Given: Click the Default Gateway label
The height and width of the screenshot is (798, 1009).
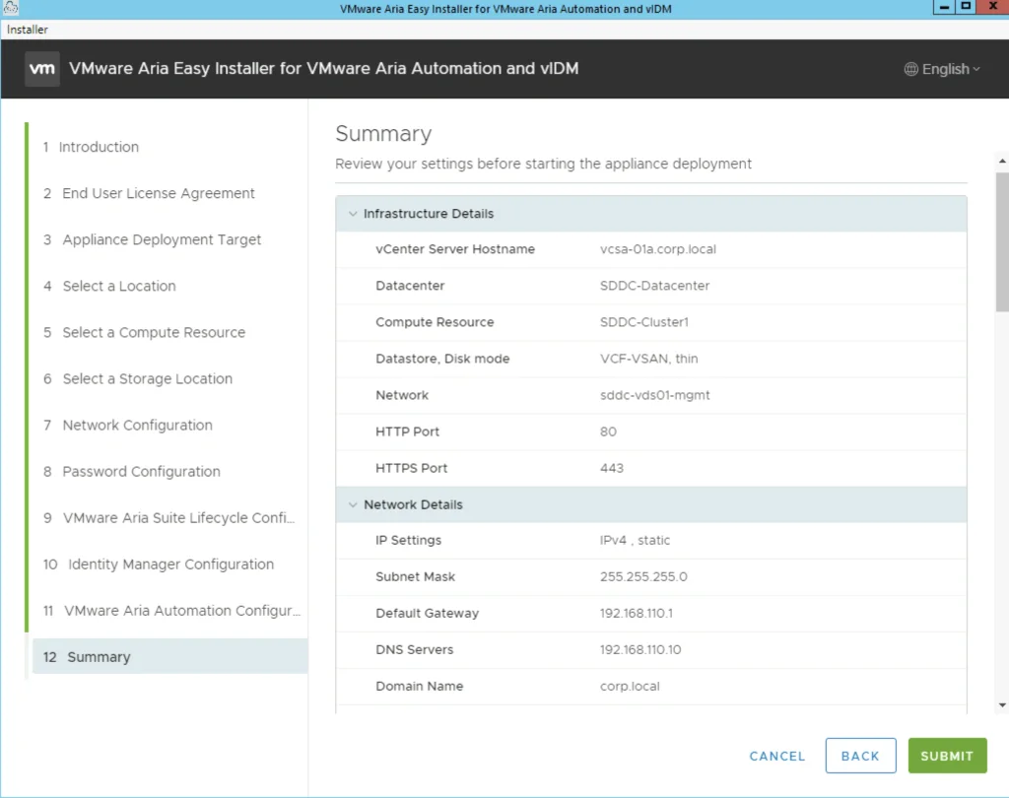Looking at the screenshot, I should [428, 614].
